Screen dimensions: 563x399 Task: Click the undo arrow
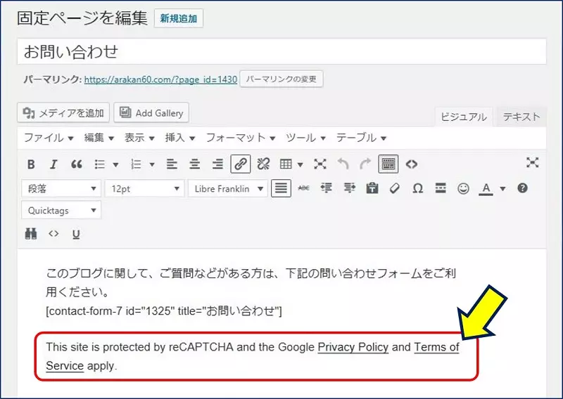coord(343,164)
